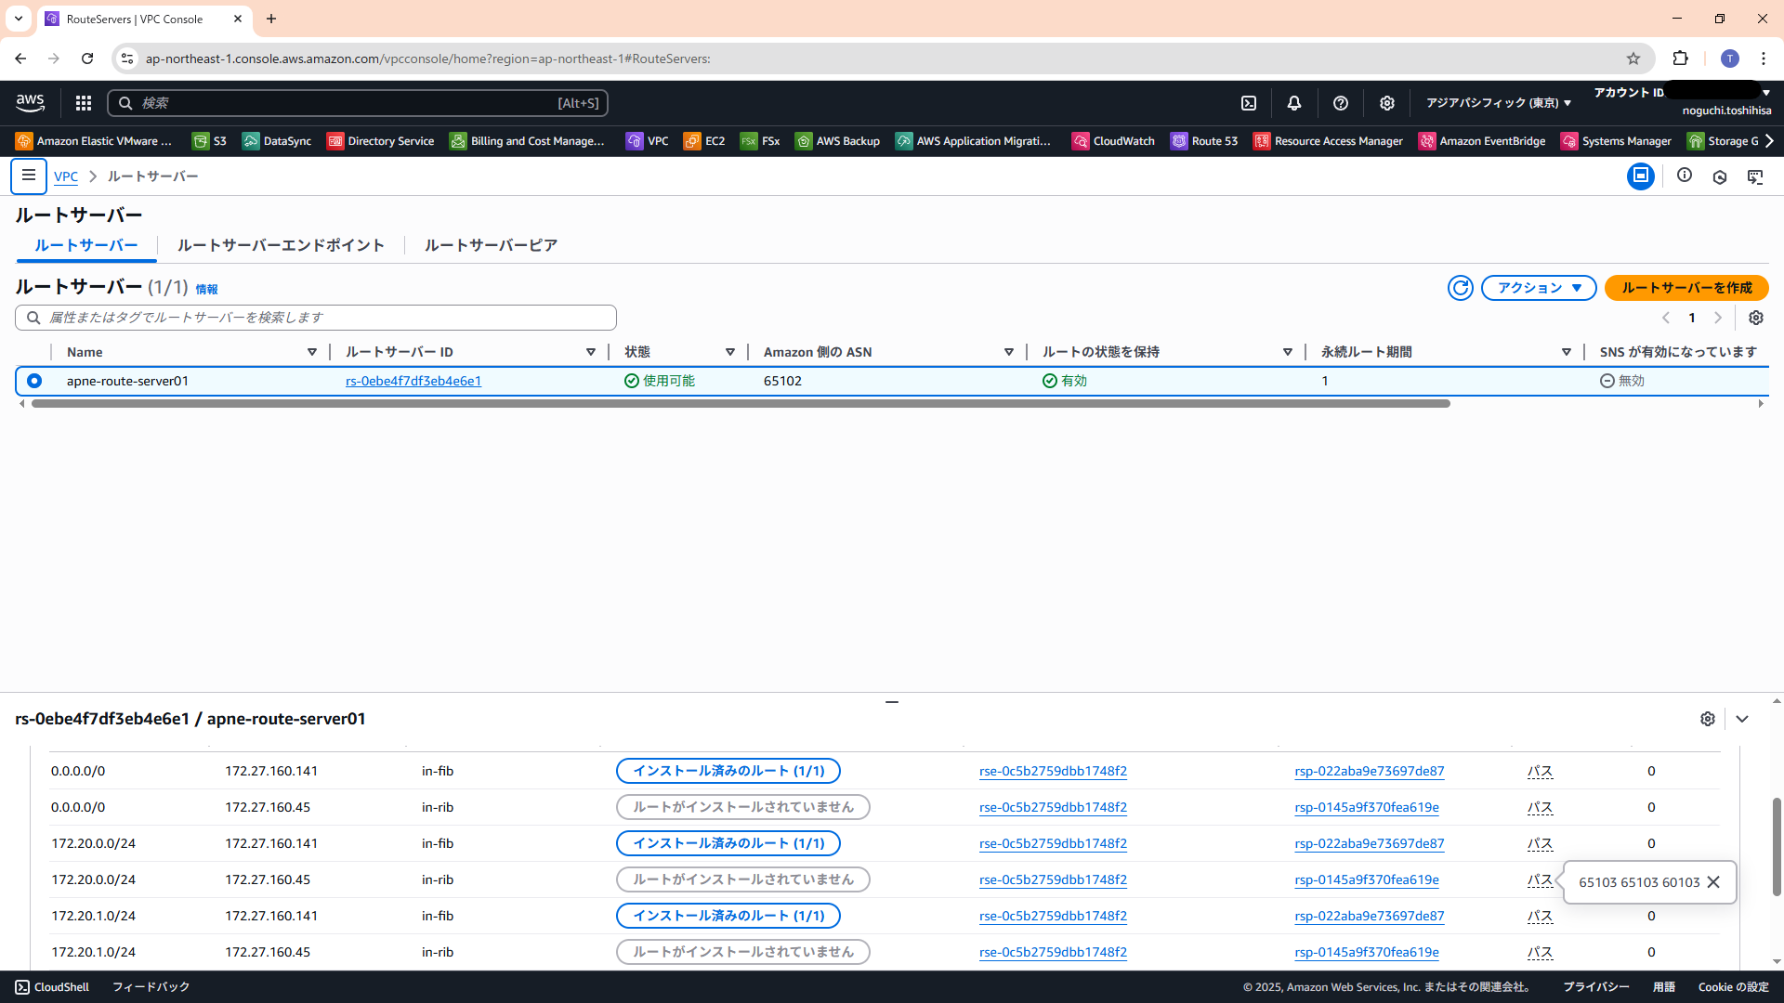Open the help question mark icon
Screen dimensions: 1784x1003
[1340, 103]
